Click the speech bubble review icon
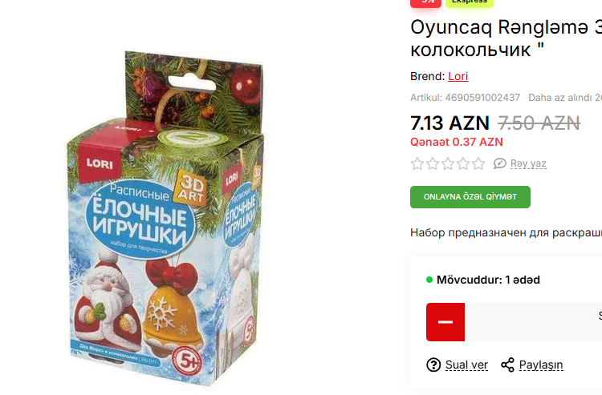This screenshot has width=602, height=395. click(499, 163)
